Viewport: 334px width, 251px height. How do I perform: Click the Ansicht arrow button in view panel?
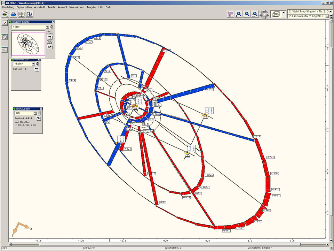tap(50, 37)
